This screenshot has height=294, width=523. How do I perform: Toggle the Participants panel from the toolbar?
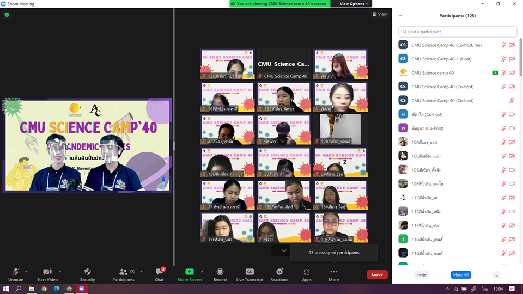click(x=124, y=274)
